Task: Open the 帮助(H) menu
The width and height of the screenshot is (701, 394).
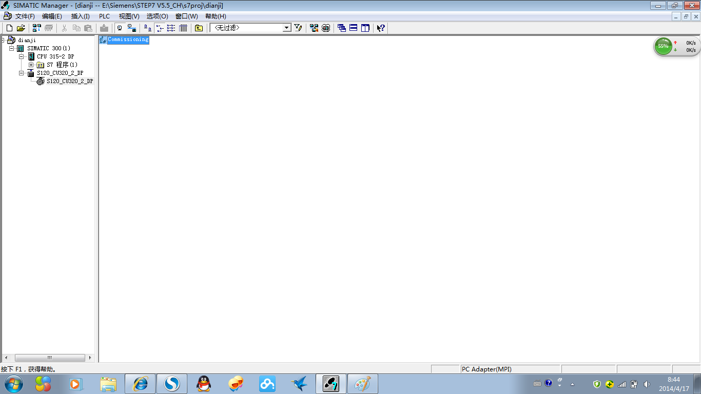Action: (x=216, y=16)
